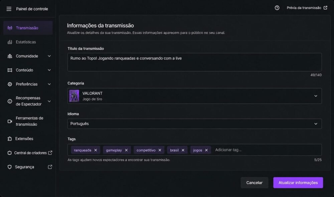Click the Central de criadores icon

coord(9,153)
